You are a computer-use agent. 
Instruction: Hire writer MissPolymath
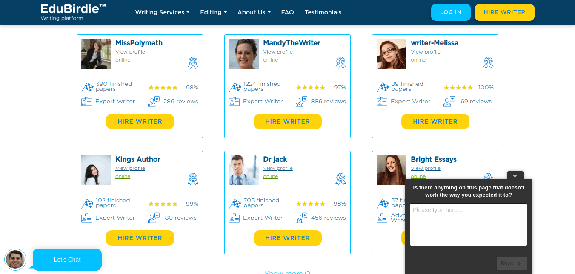(x=140, y=121)
